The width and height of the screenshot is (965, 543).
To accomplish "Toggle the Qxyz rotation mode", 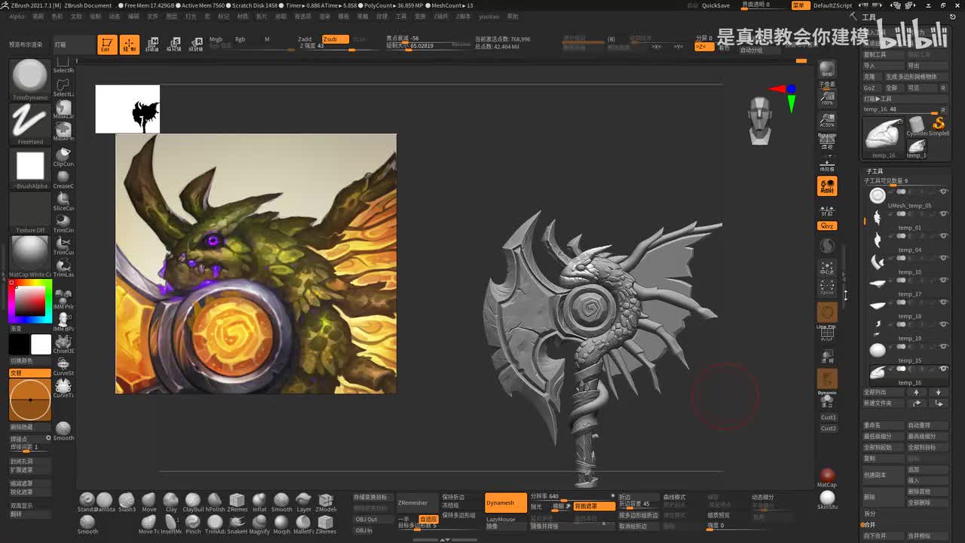I will coord(827,226).
